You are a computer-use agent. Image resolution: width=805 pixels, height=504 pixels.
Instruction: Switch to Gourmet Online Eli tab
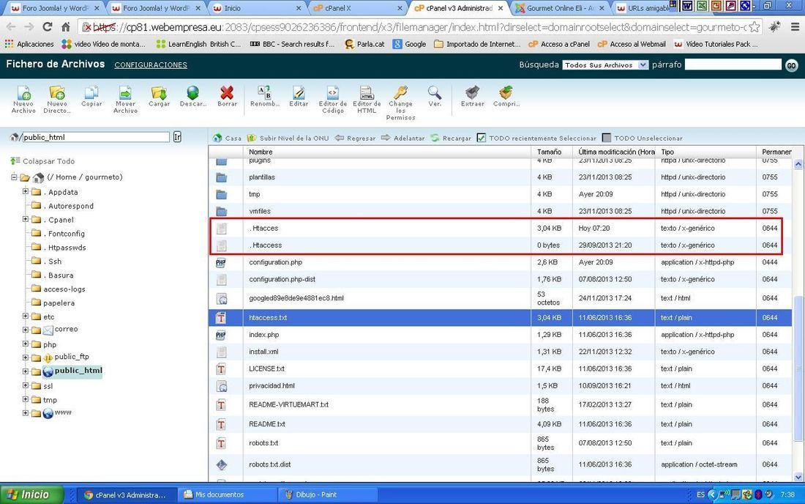click(560, 8)
